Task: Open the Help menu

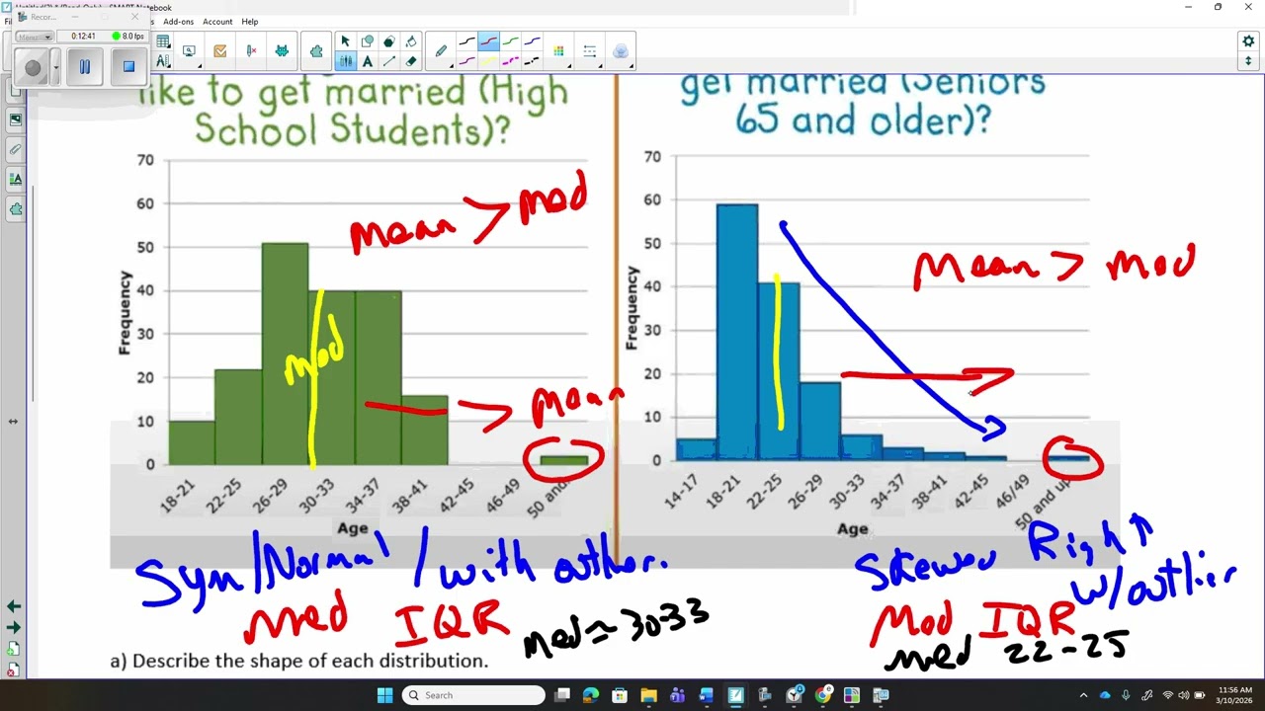Action: pos(250,22)
